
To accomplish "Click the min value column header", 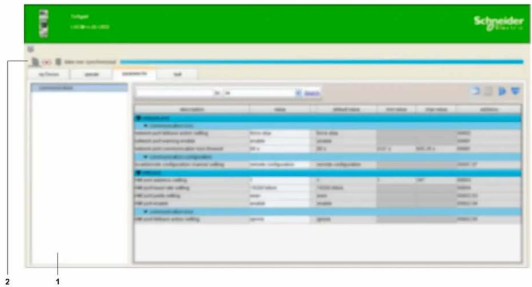I will point(396,110).
